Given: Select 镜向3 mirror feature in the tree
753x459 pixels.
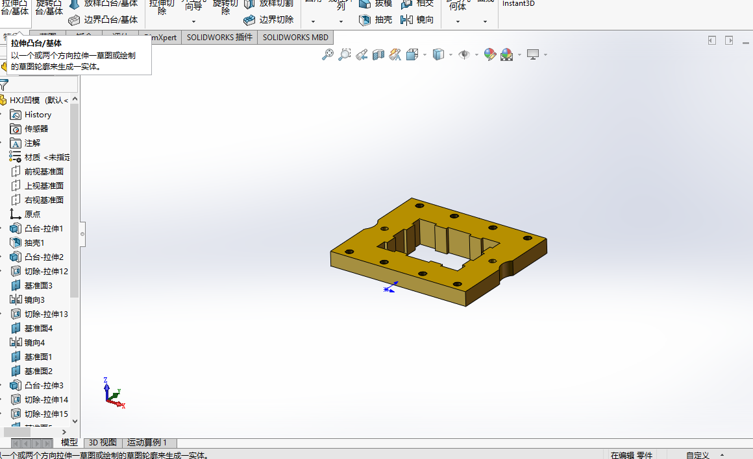Looking at the screenshot, I should (27, 300).
